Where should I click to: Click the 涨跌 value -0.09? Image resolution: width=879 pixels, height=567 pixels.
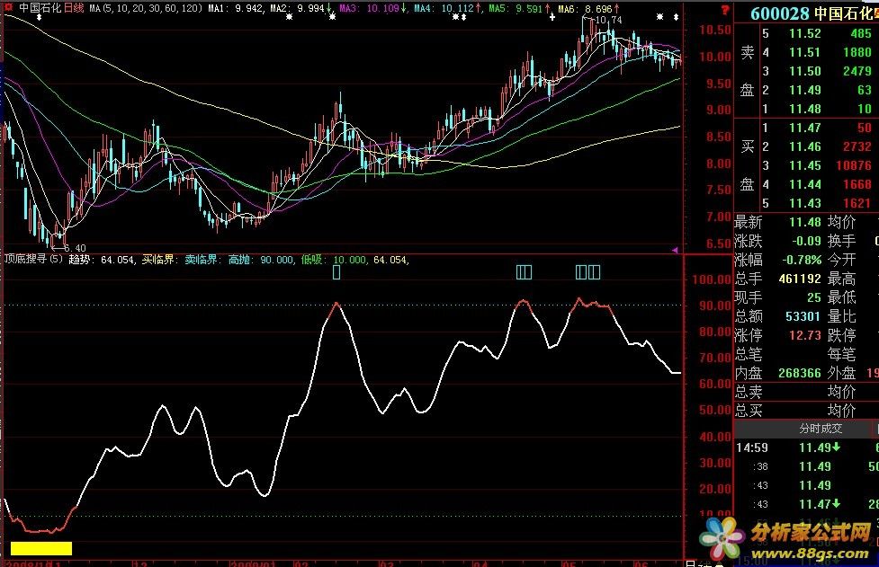807,241
